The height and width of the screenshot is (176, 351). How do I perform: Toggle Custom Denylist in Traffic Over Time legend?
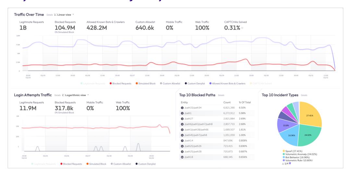pos(195,83)
